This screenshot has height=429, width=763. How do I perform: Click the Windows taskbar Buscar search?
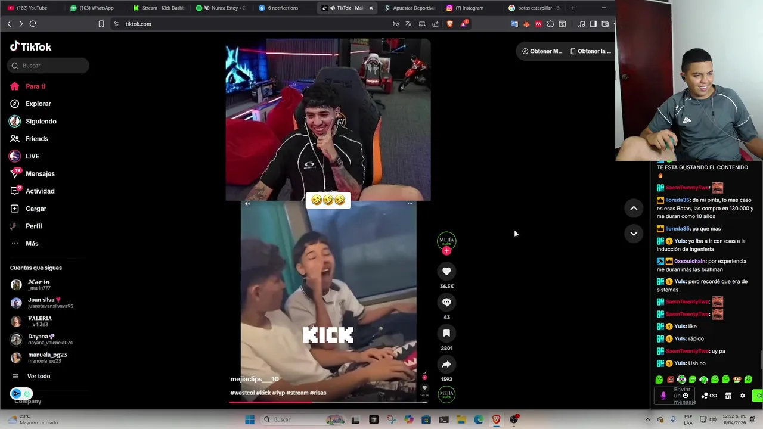tap(302, 419)
